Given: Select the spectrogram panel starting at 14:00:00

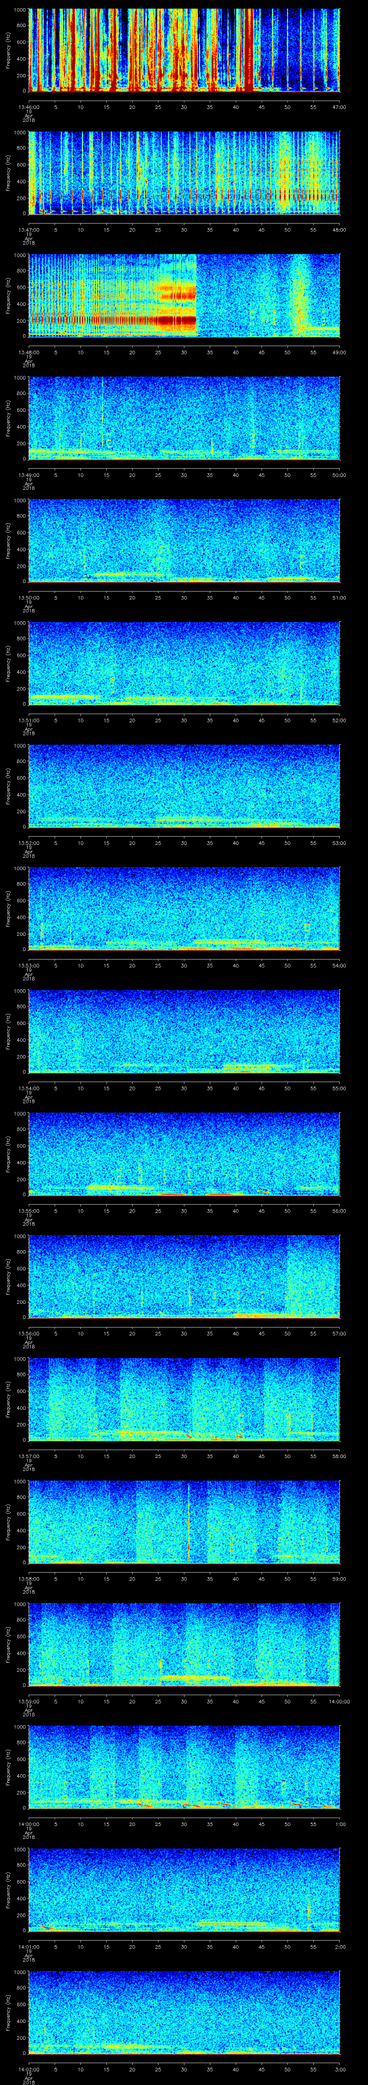Looking at the screenshot, I should point(184,1767).
